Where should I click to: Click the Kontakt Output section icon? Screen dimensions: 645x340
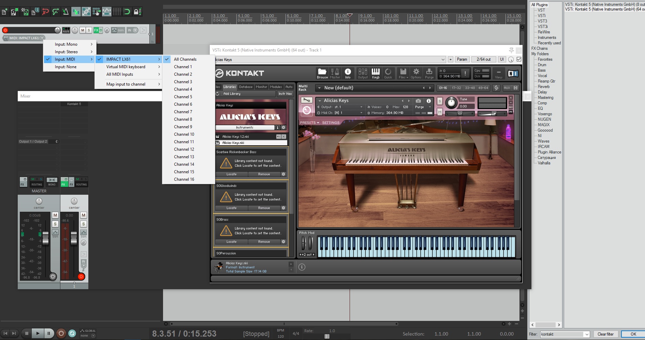[x=363, y=73]
